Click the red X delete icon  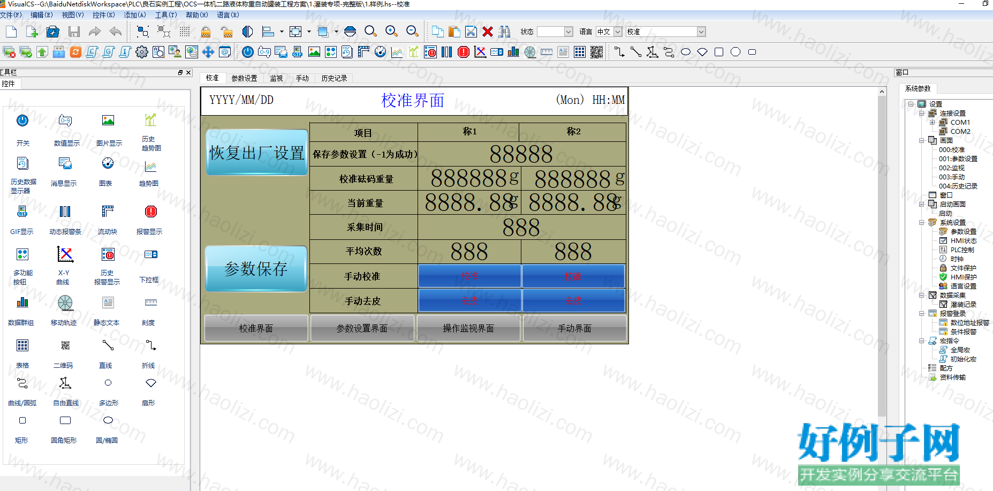pyautogui.click(x=487, y=32)
